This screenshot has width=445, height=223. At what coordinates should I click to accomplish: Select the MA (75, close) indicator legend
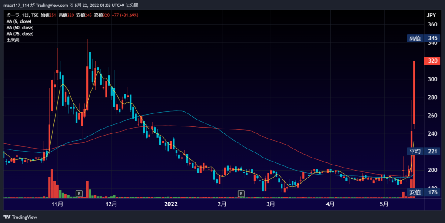pos(20,34)
